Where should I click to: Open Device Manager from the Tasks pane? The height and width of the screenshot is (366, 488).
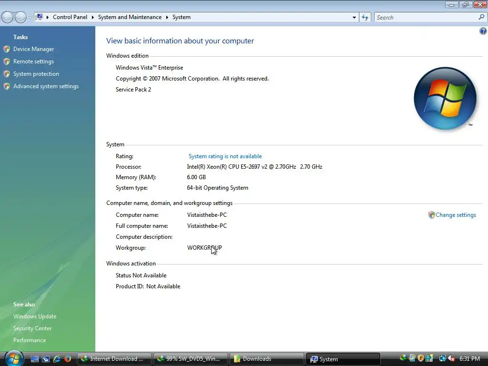(x=34, y=49)
